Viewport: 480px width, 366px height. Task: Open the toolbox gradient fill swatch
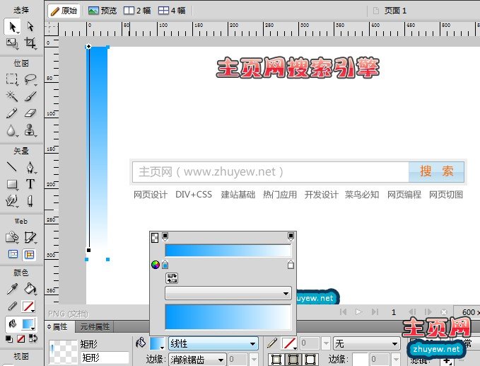[x=28, y=324]
